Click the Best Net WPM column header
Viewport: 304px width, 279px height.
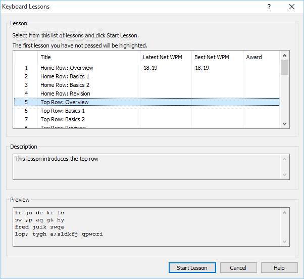pos(217,57)
